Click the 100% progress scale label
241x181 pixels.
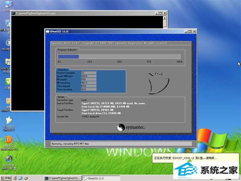[180, 61]
